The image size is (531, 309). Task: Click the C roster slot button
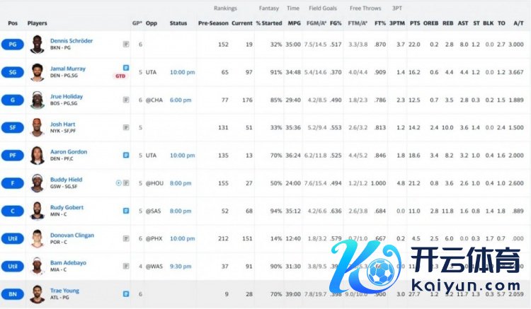(13, 211)
